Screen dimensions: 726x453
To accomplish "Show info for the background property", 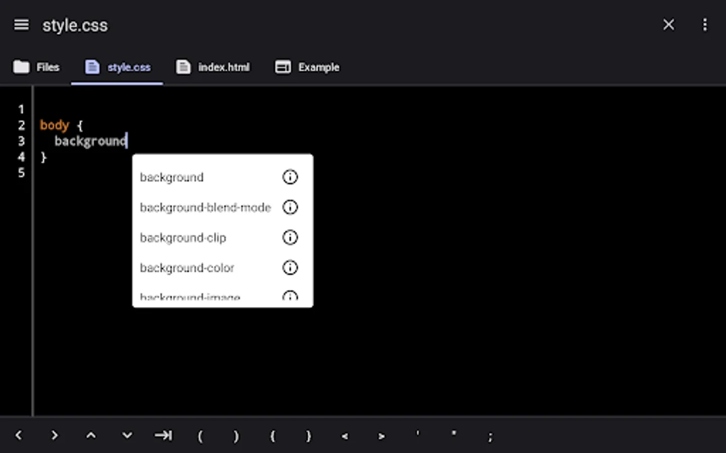I will pos(290,177).
